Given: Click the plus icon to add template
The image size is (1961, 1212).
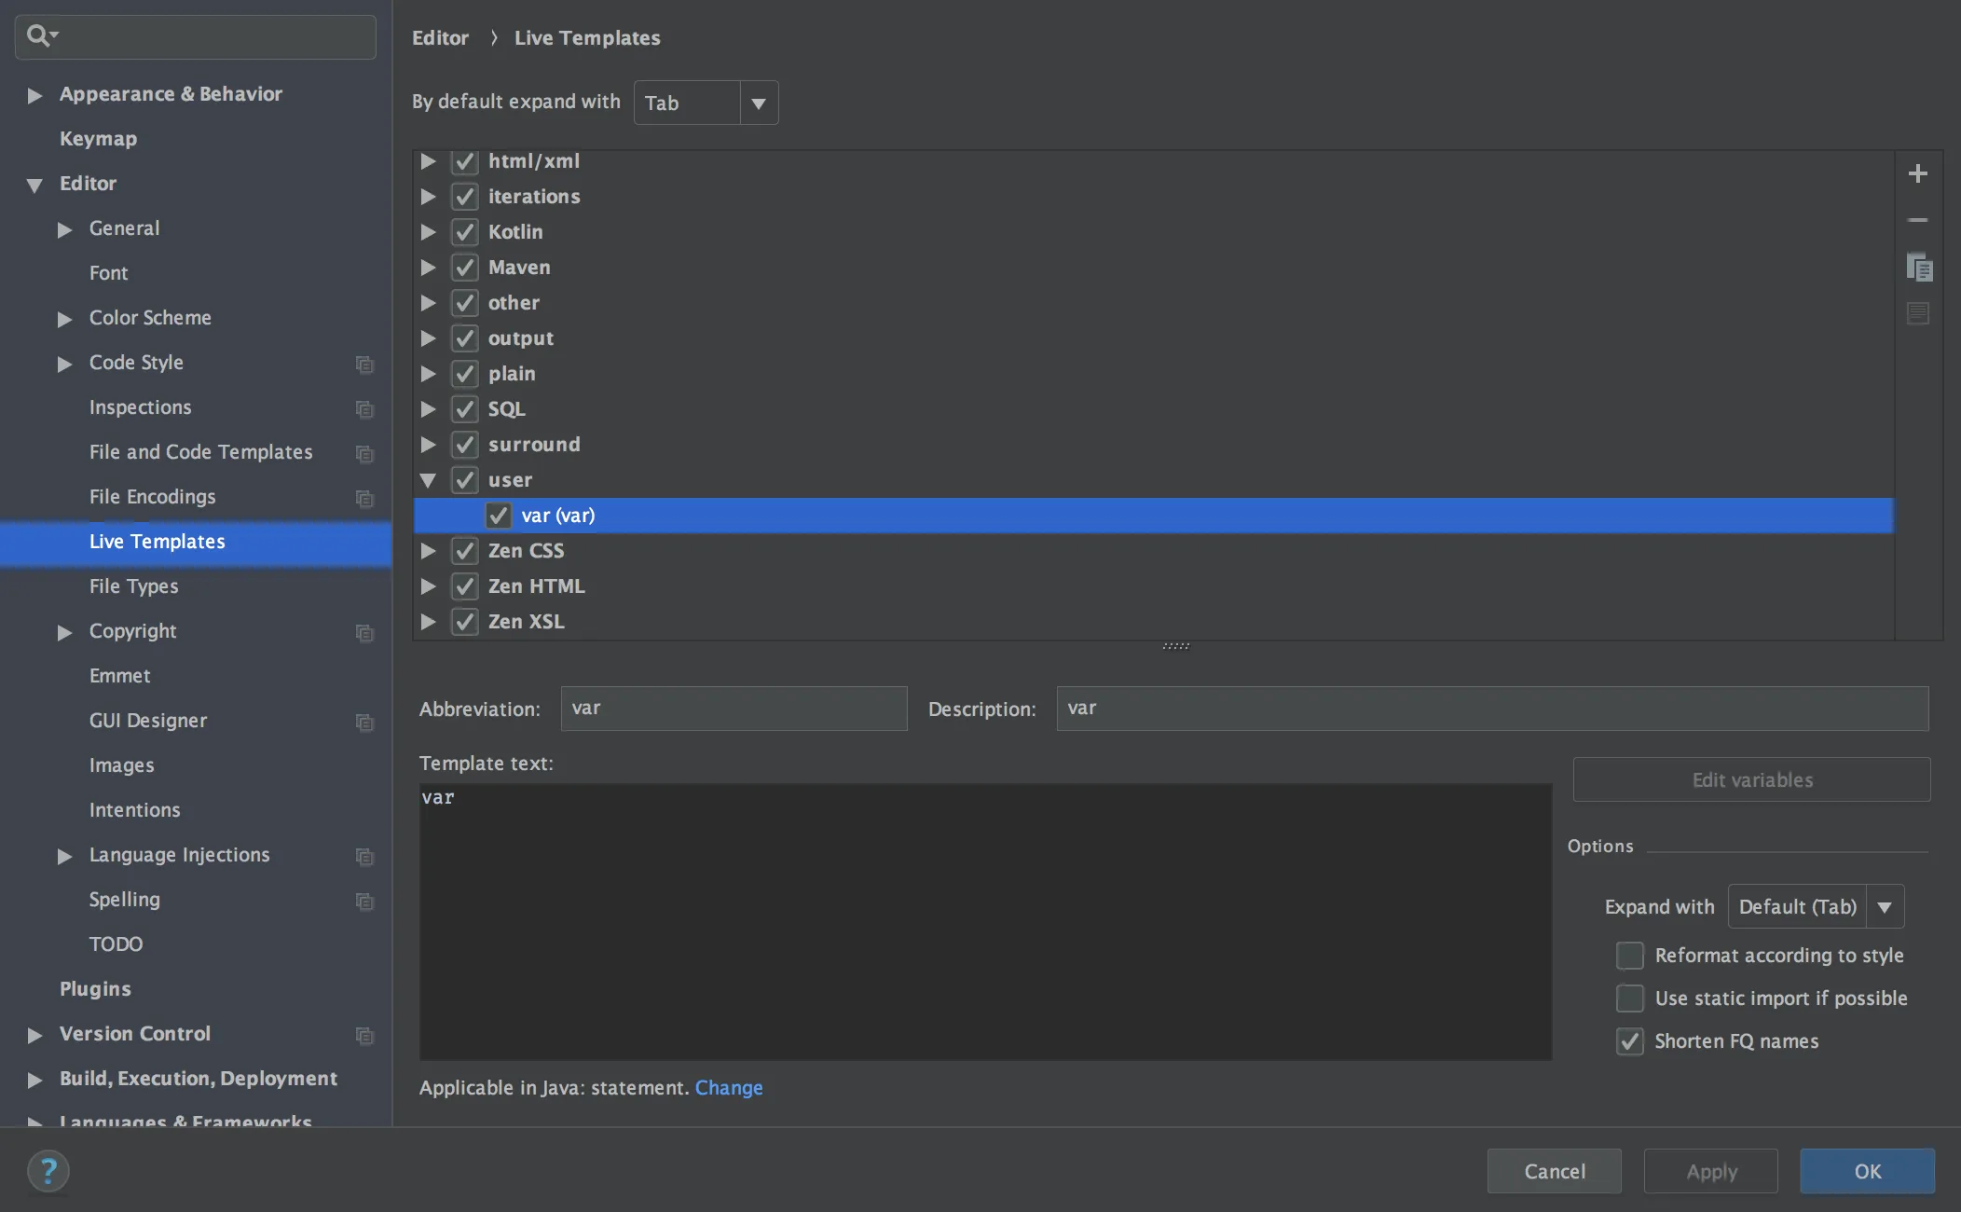Looking at the screenshot, I should pos(1917,173).
